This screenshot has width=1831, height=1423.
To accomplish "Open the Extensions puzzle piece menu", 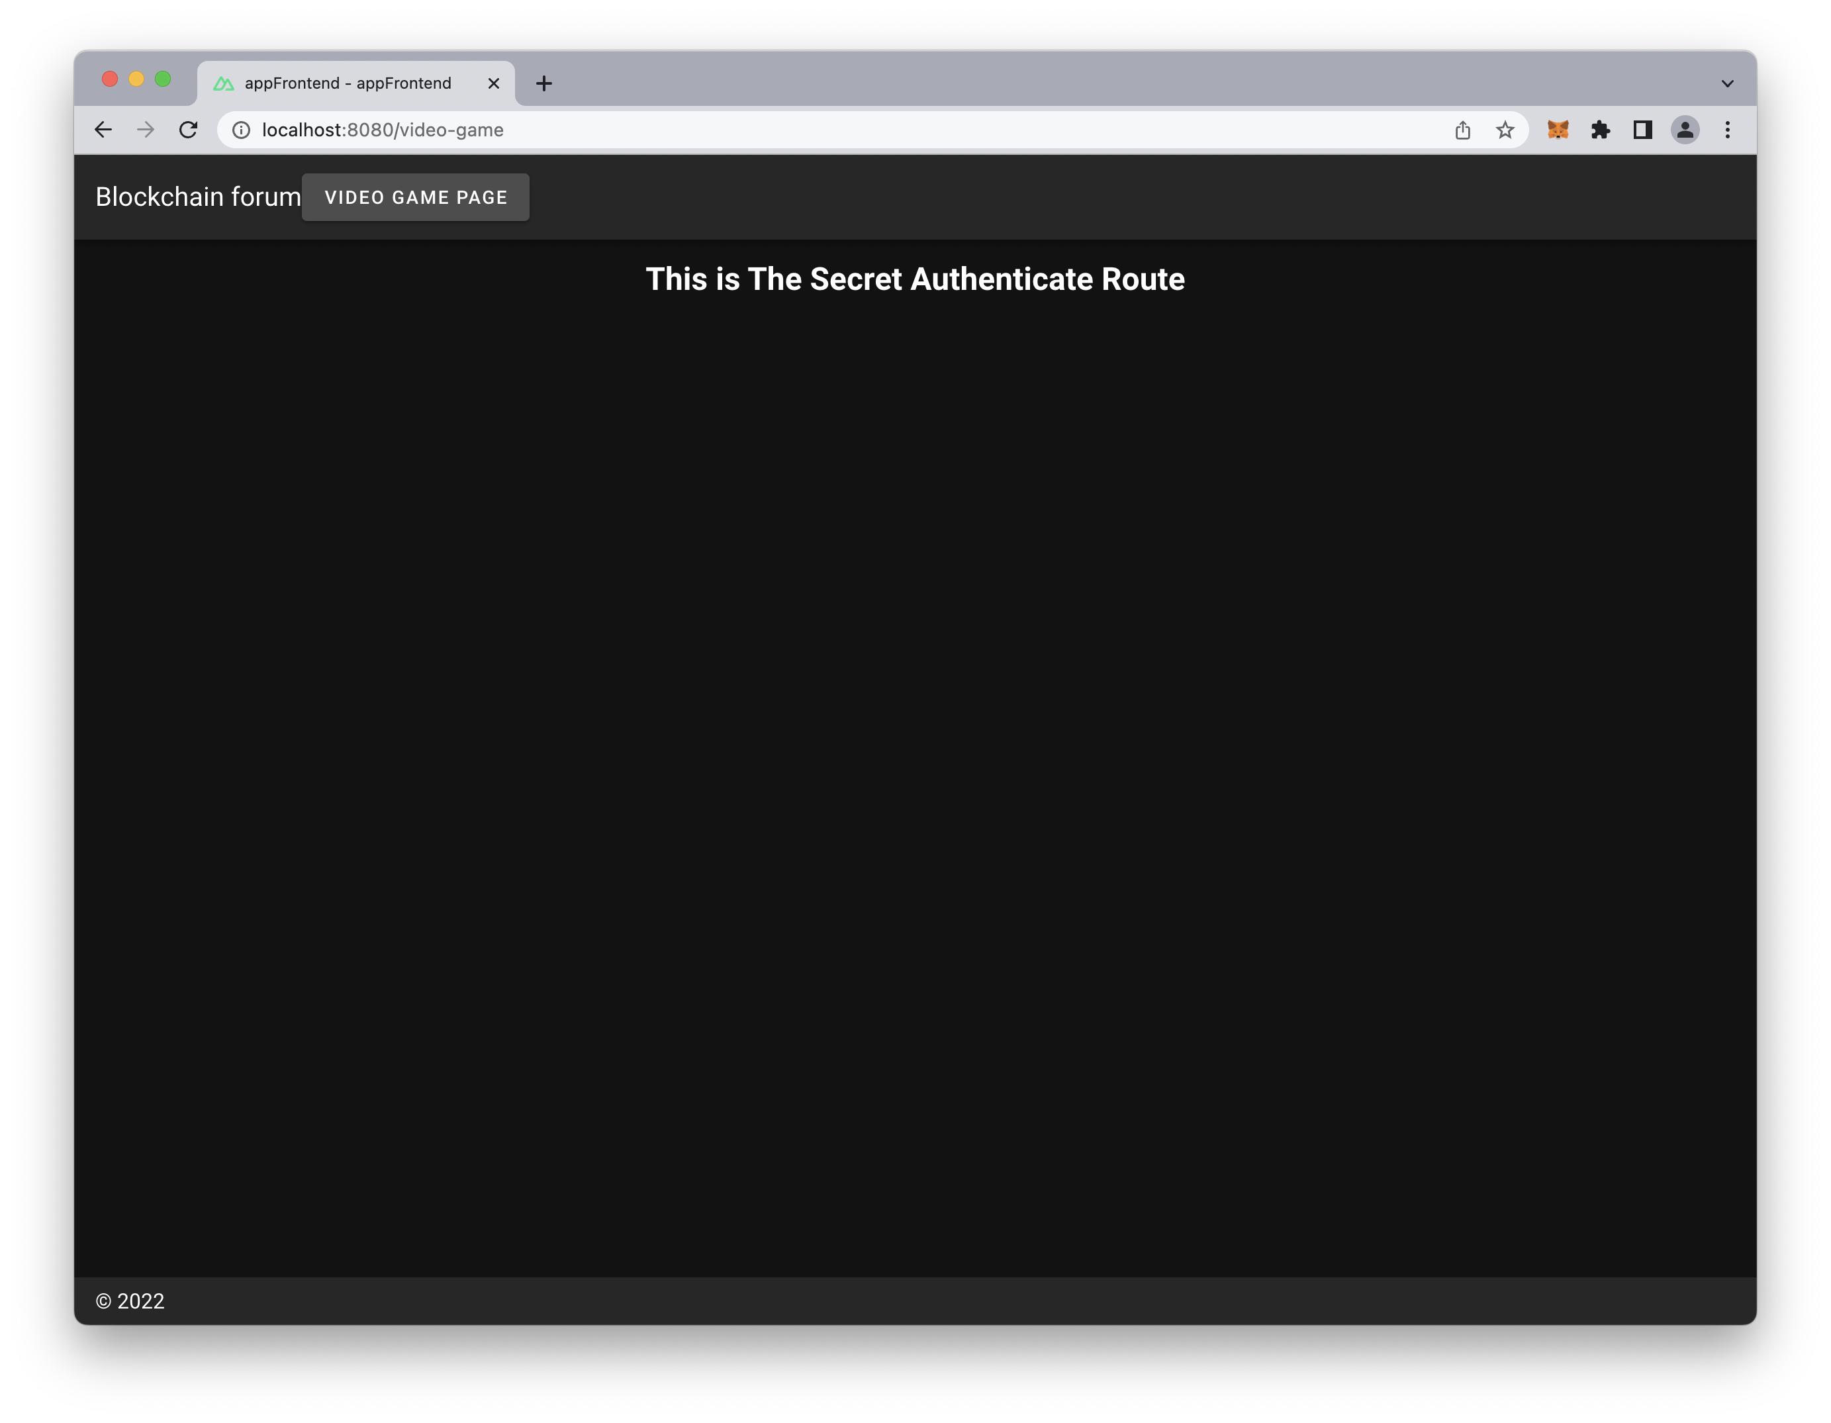I will click(x=1599, y=130).
